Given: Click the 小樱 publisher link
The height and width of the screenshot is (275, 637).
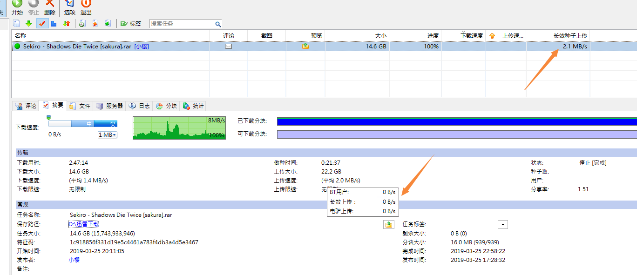Looking at the screenshot, I should point(75,260).
